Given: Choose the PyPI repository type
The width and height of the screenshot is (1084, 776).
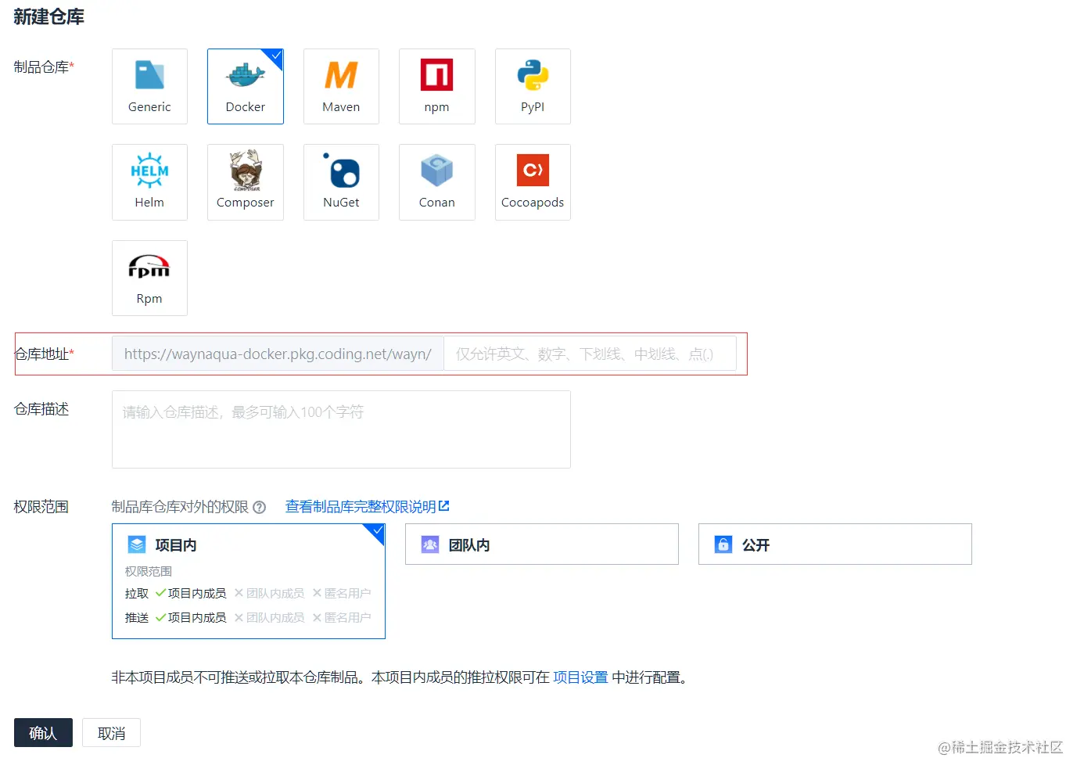Looking at the screenshot, I should click(x=532, y=86).
